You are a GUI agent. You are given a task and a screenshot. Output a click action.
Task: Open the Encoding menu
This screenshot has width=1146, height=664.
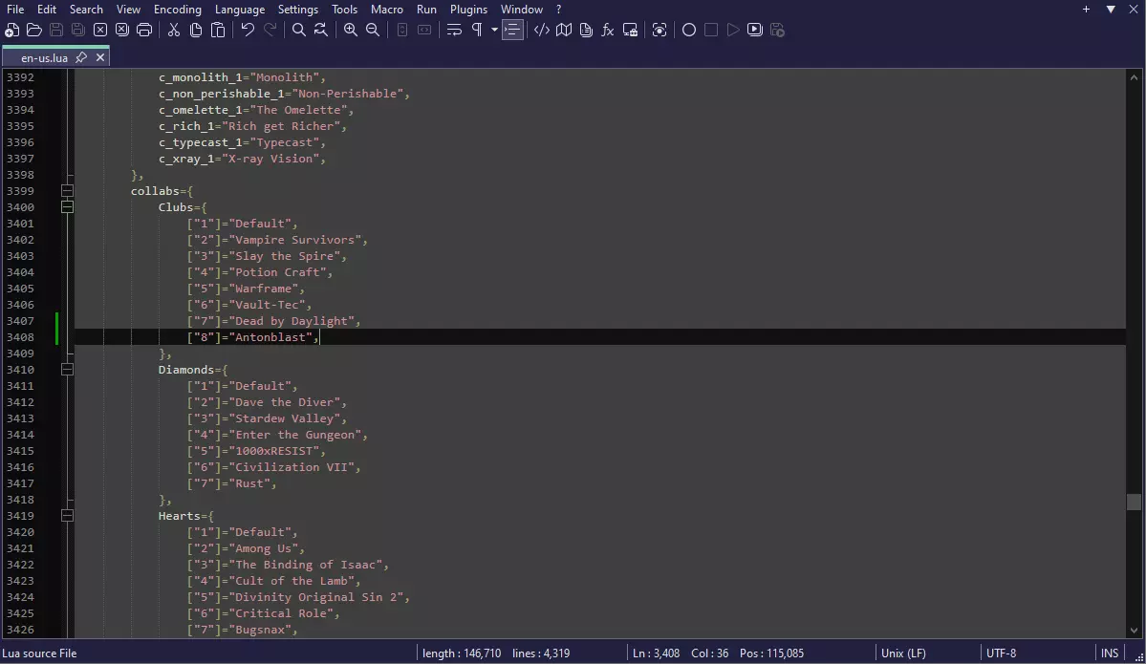click(178, 10)
